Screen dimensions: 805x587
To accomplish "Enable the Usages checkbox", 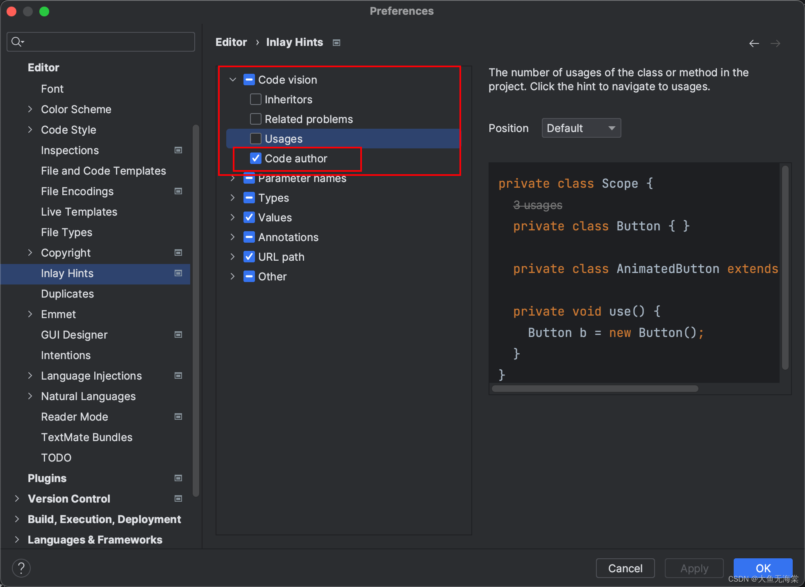I will pyautogui.click(x=256, y=139).
